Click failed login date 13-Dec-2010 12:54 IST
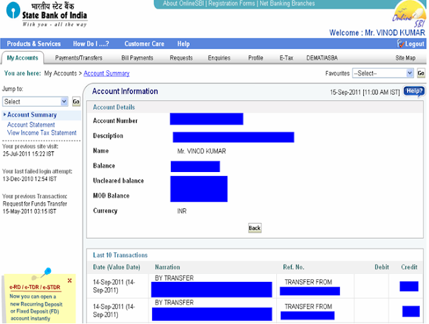Screen dimensions: 429x324 pyautogui.click(x=29, y=179)
